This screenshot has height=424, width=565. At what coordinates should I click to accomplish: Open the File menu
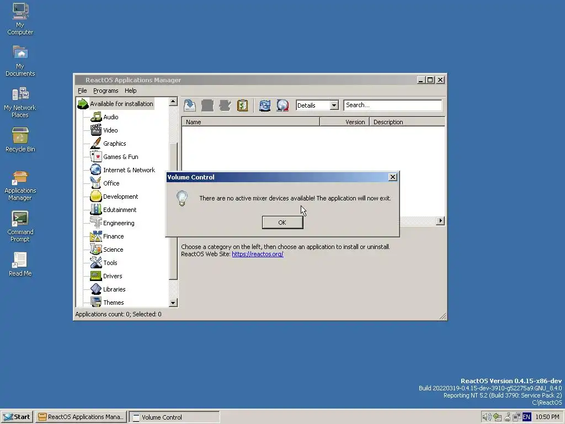[x=82, y=91]
